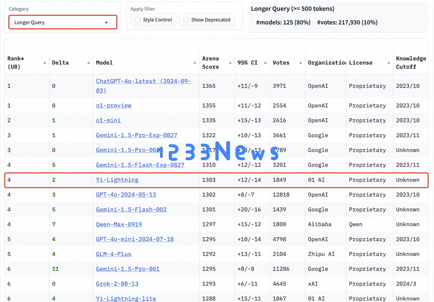Select votes value 3971
This screenshot has width=434, height=302.
click(x=279, y=86)
